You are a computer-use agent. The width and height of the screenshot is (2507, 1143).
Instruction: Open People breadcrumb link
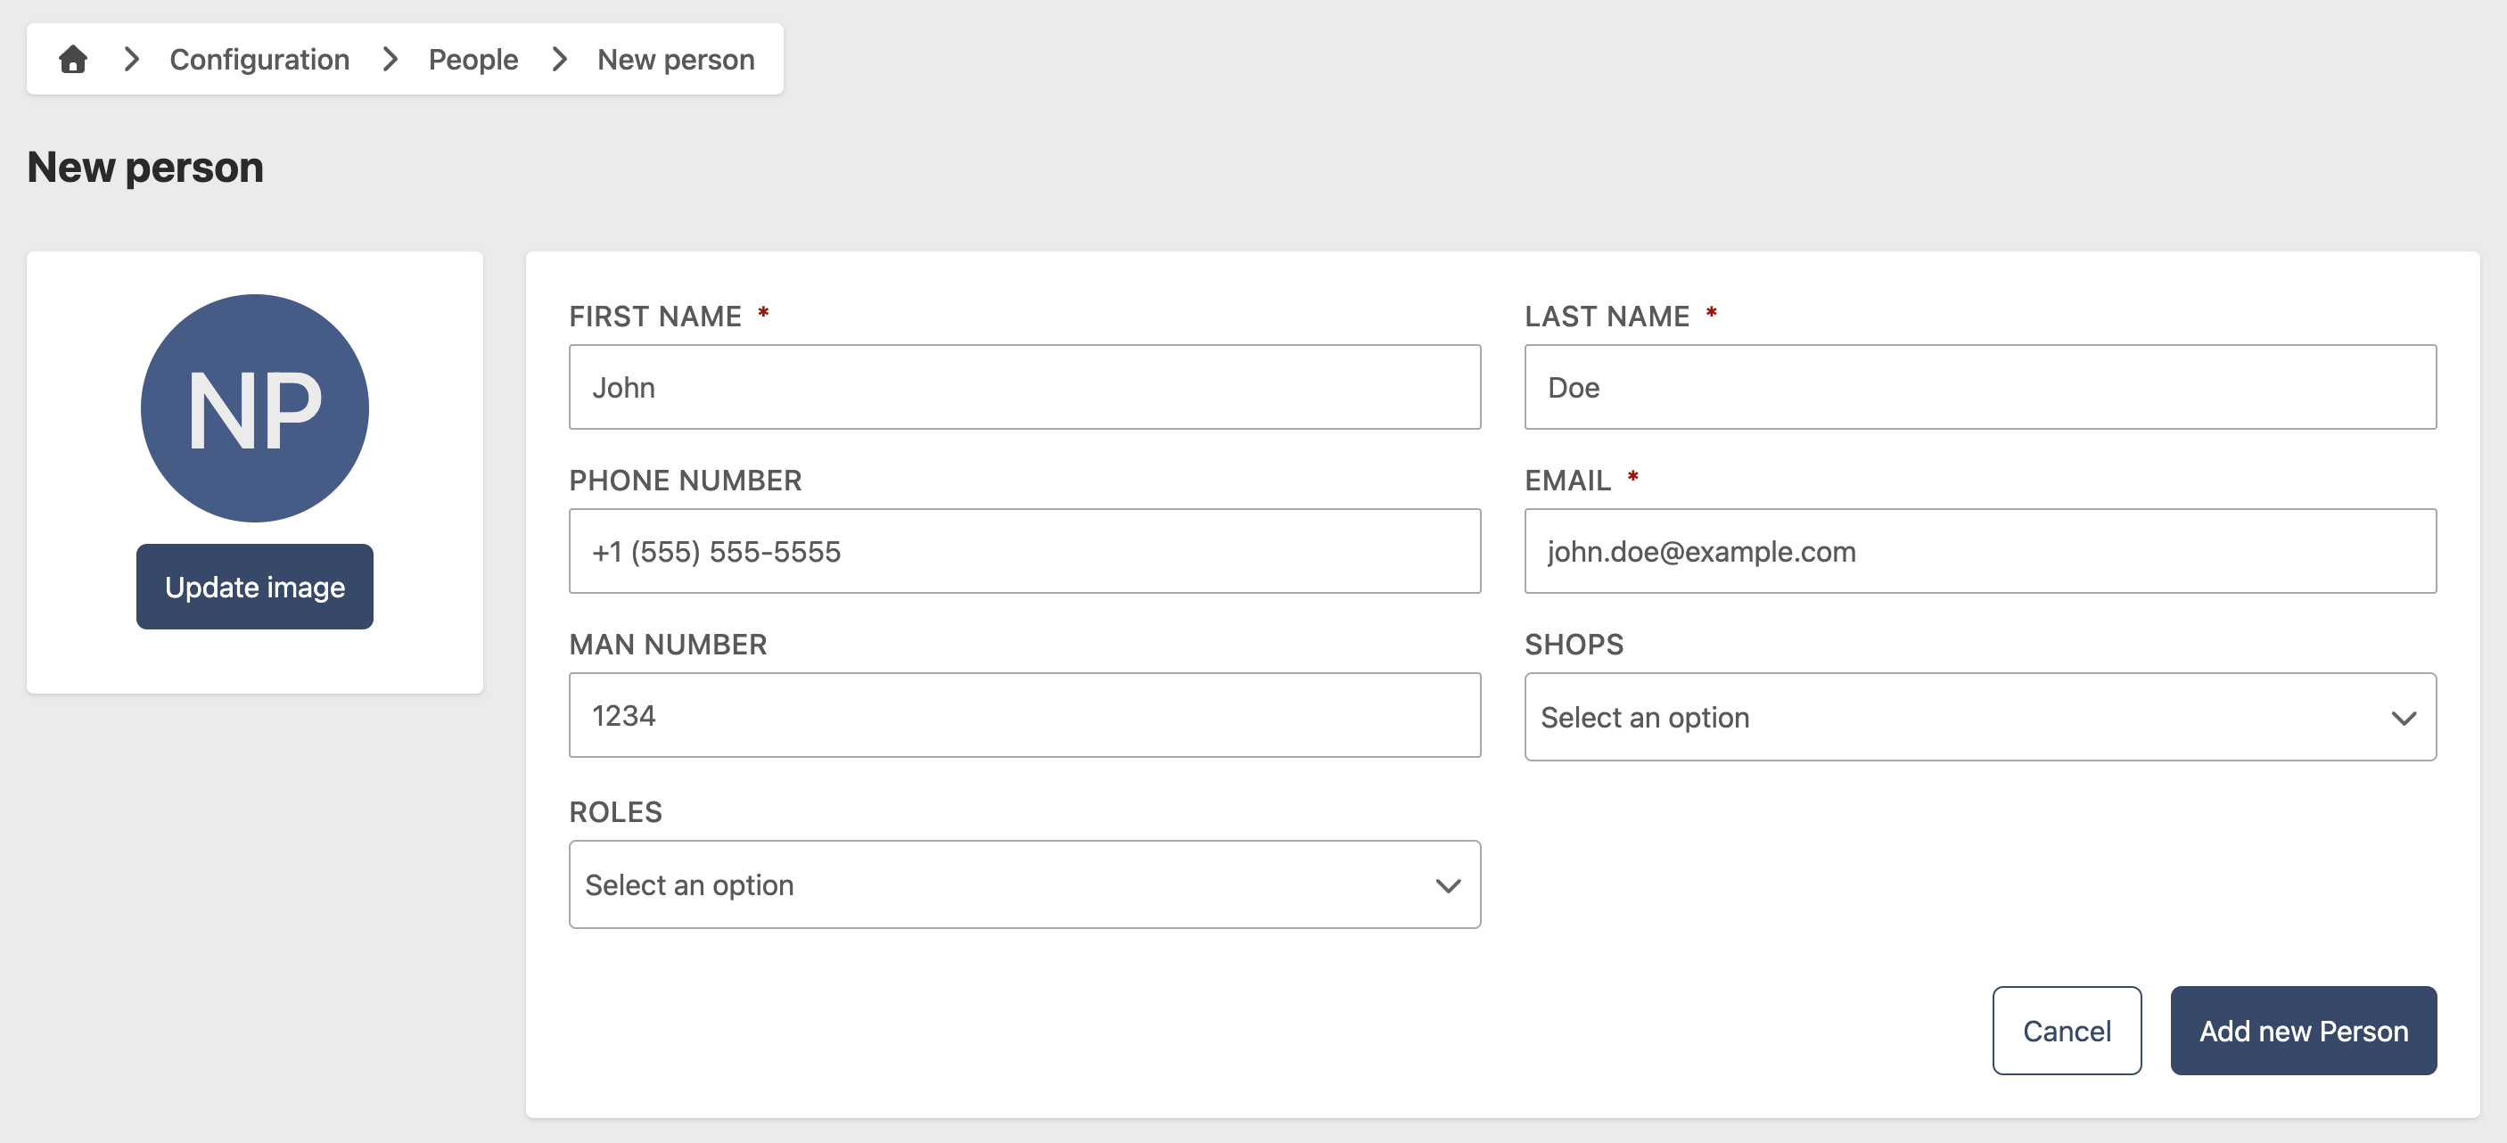click(x=473, y=60)
